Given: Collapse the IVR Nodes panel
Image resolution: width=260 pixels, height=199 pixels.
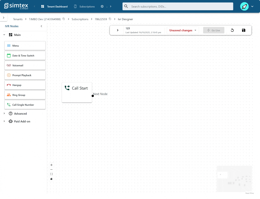Looking at the screenshot, I should coord(41,26).
